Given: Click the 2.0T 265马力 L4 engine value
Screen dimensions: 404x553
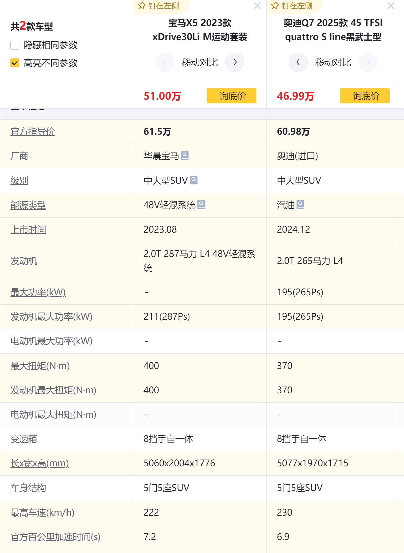Looking at the screenshot, I should (310, 261).
